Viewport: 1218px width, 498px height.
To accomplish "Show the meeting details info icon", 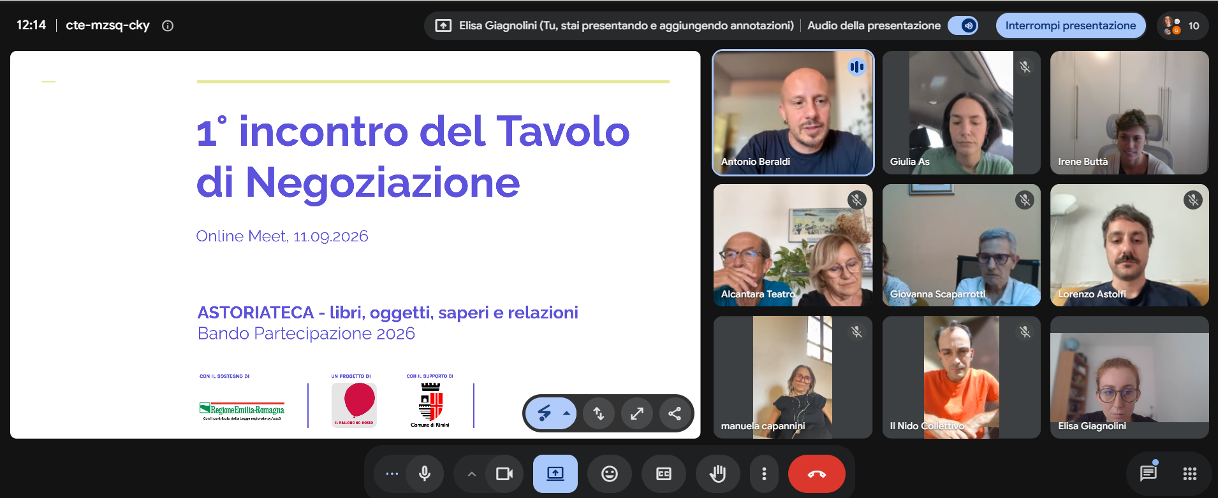I will pos(168,25).
